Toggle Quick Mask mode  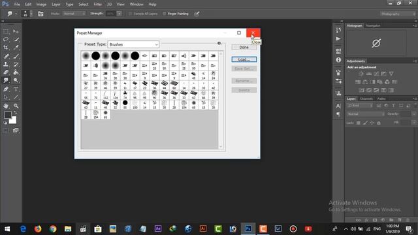[6, 131]
